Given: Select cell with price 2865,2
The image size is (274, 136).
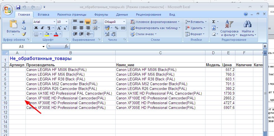Looking at the screenshot, I should point(228,98).
